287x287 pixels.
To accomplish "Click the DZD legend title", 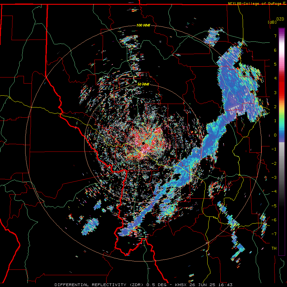I will coord(280,19).
